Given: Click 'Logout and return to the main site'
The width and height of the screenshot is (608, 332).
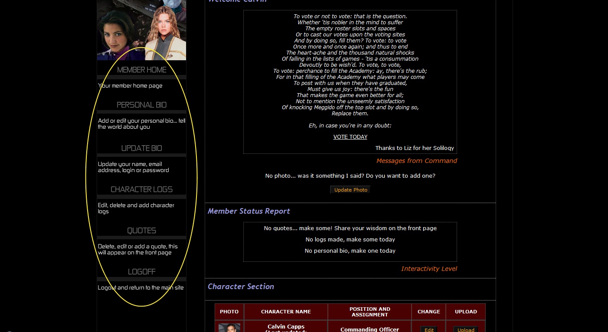Looking at the screenshot, I should tap(141, 288).
